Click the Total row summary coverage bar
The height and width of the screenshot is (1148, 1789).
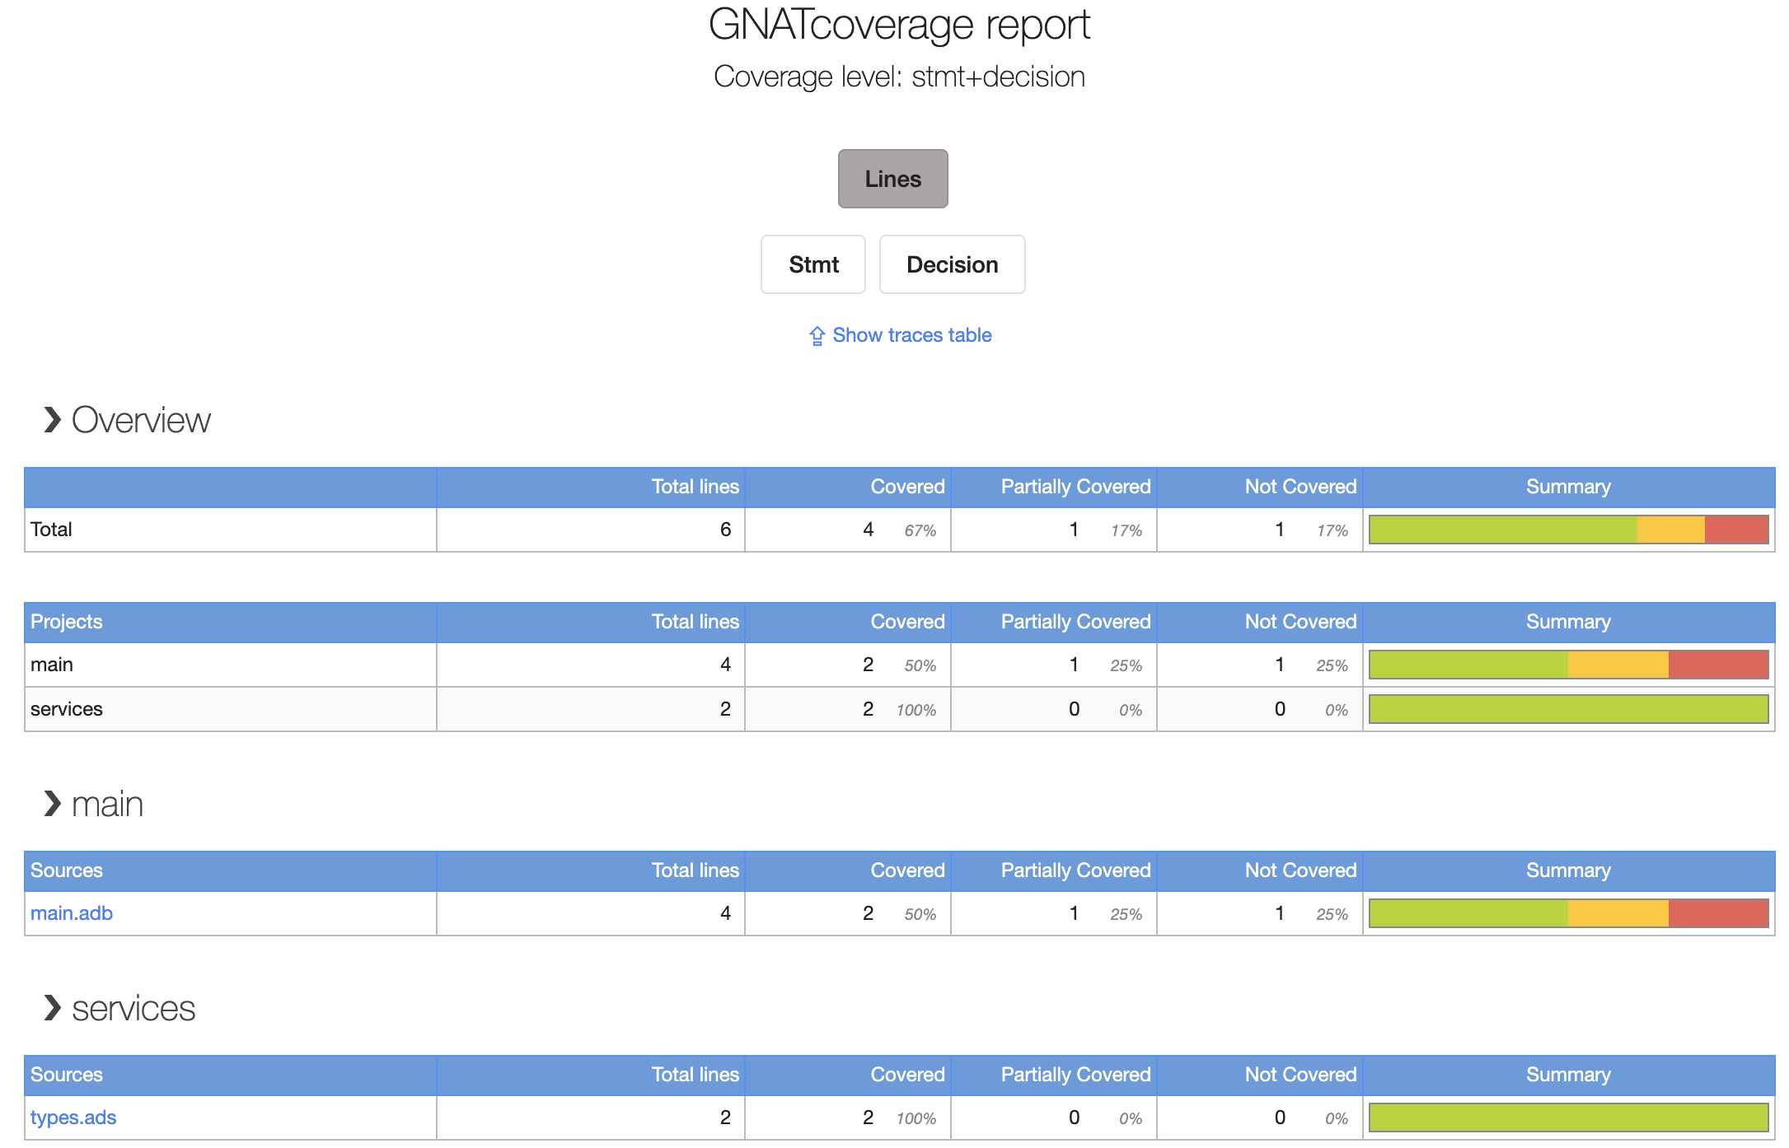pos(1568,530)
